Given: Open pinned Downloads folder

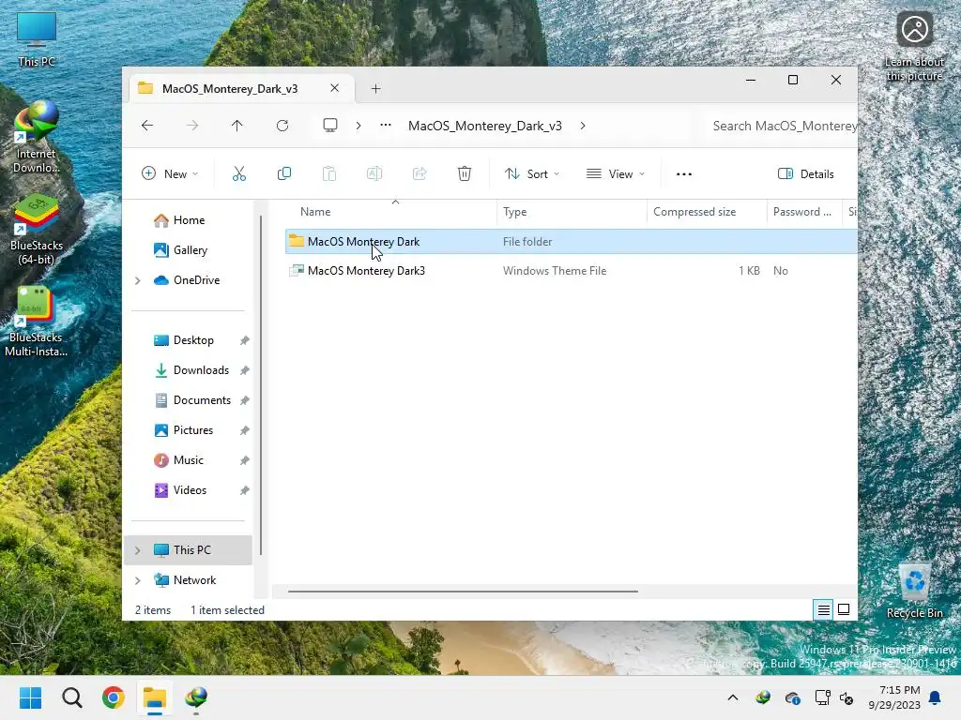Looking at the screenshot, I should pyautogui.click(x=201, y=369).
